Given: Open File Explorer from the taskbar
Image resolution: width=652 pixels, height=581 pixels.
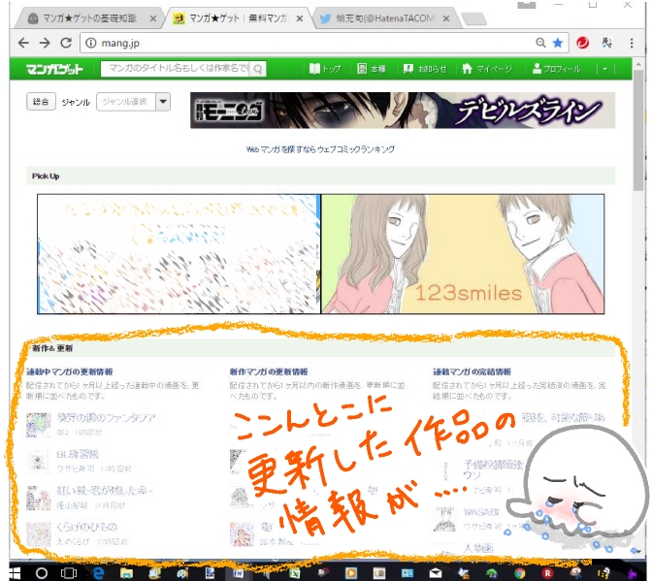Looking at the screenshot, I should pyautogui.click(x=126, y=573).
